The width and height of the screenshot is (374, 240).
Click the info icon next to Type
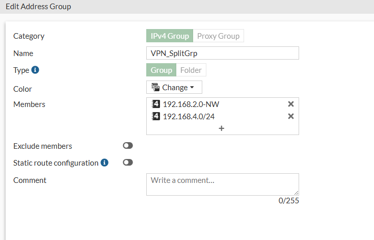(35, 70)
